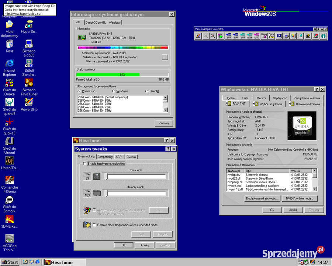Click the DirectX icon in PowerStrip toolbar

(x=264, y=36)
